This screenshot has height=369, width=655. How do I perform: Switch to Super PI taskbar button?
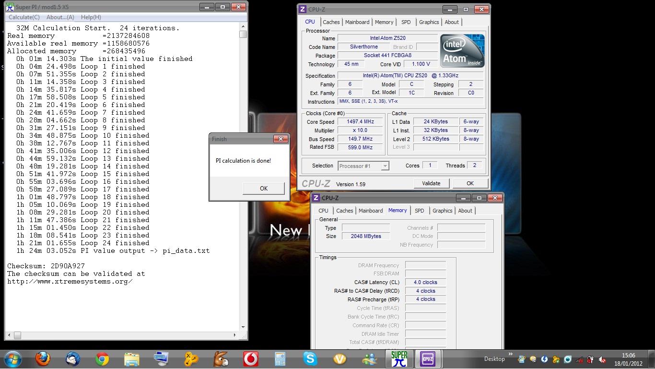pyautogui.click(x=399, y=359)
